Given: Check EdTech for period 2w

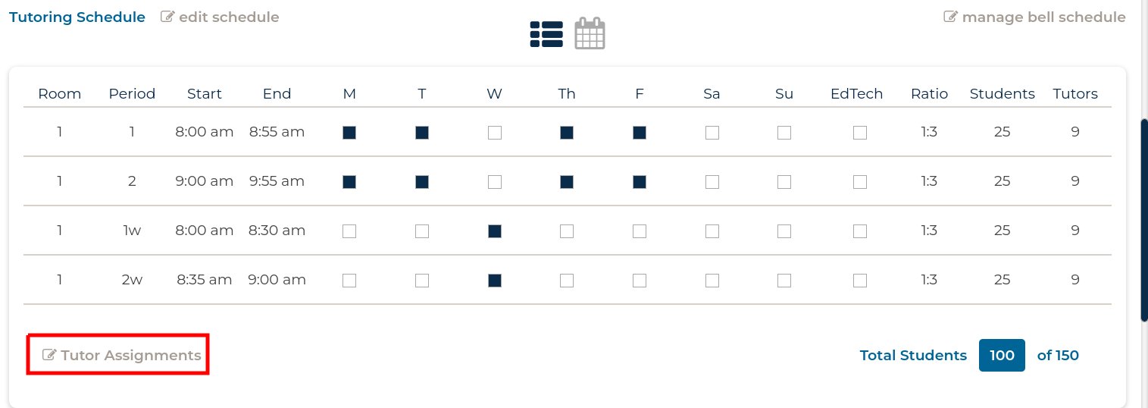Looking at the screenshot, I should coord(860,281).
